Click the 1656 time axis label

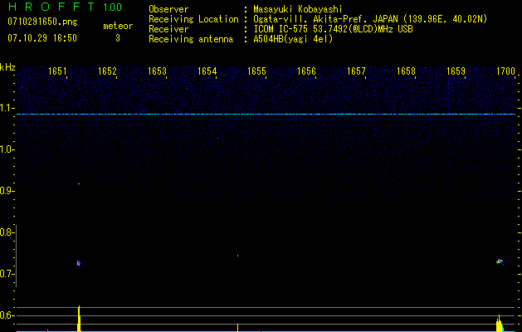pos(306,71)
